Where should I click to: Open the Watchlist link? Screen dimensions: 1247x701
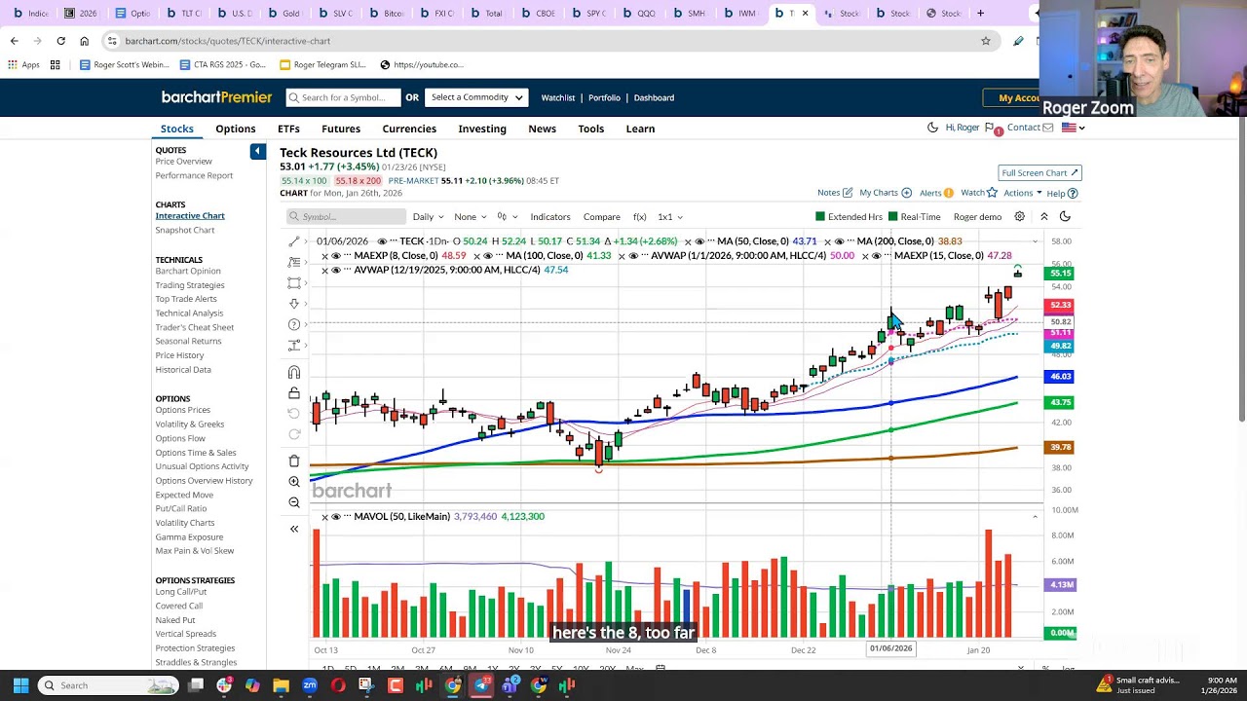558,97
